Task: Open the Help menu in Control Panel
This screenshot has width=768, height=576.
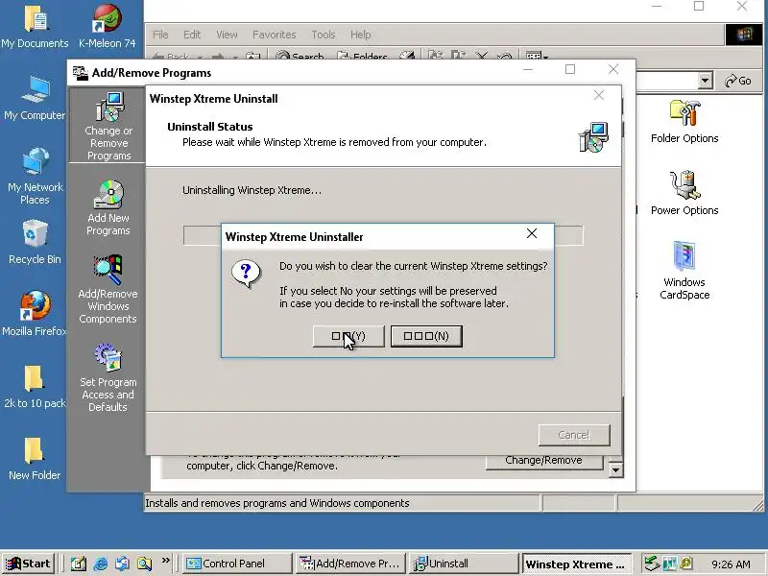Action: point(361,35)
